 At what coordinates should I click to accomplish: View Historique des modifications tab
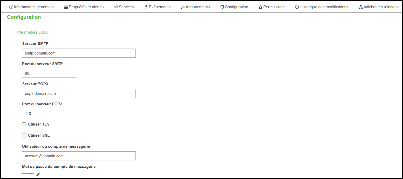pos(322,7)
